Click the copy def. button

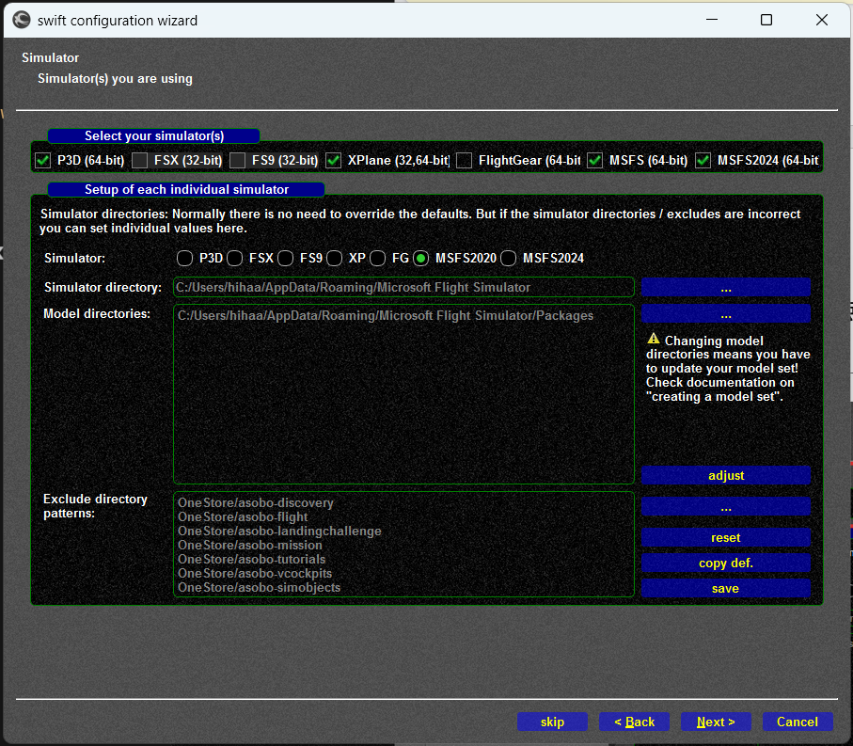(x=726, y=563)
